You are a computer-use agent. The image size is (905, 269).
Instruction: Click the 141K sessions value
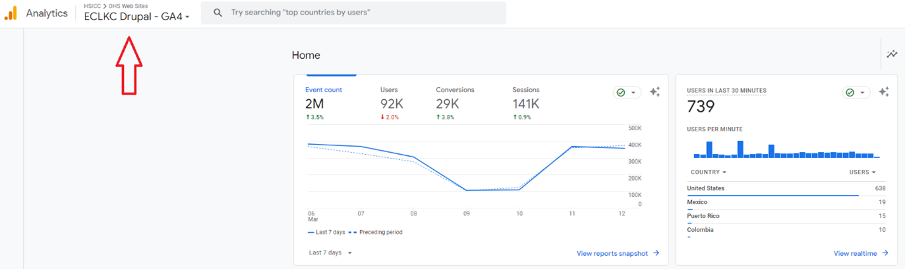click(x=525, y=104)
